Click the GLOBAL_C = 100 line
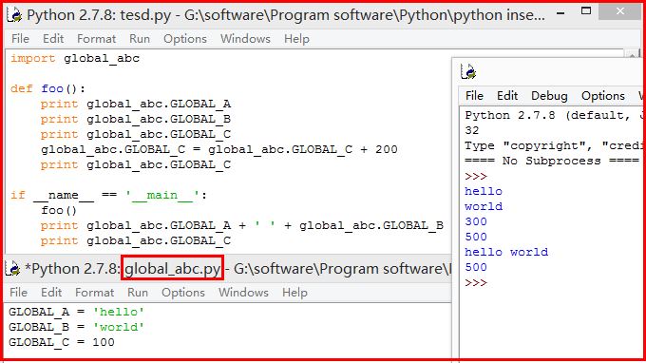 pyautogui.click(x=62, y=342)
